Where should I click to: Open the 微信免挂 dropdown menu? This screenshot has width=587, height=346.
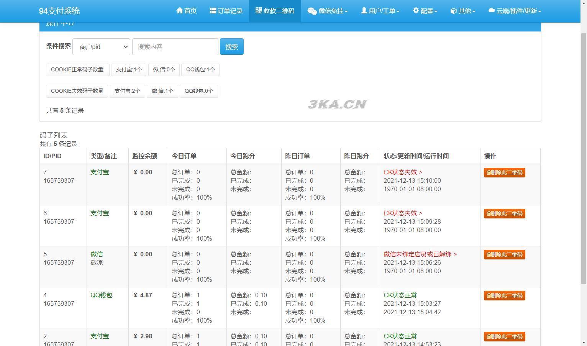pos(328,11)
